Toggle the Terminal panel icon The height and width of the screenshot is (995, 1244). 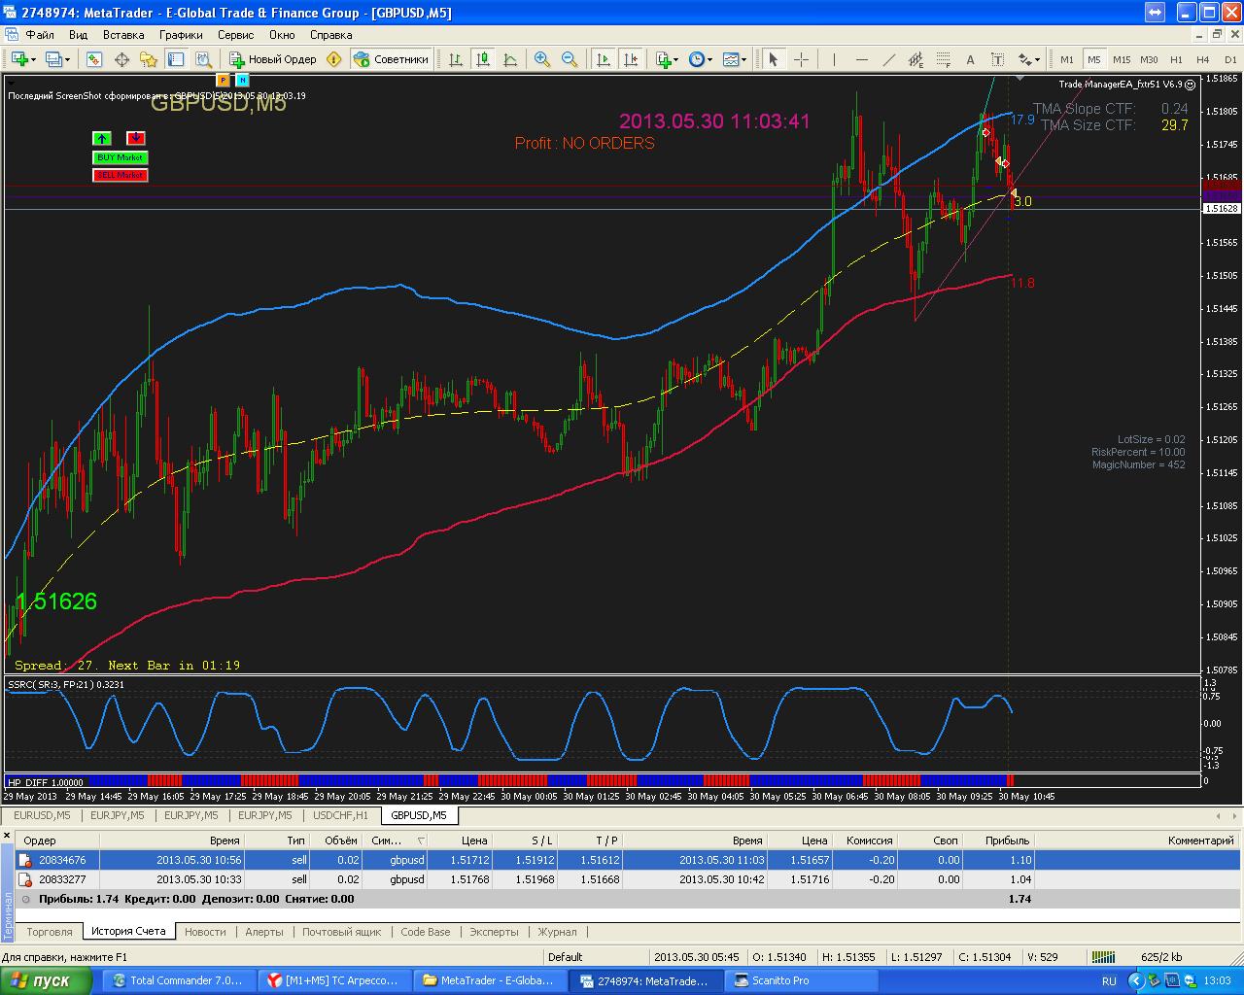[176, 59]
